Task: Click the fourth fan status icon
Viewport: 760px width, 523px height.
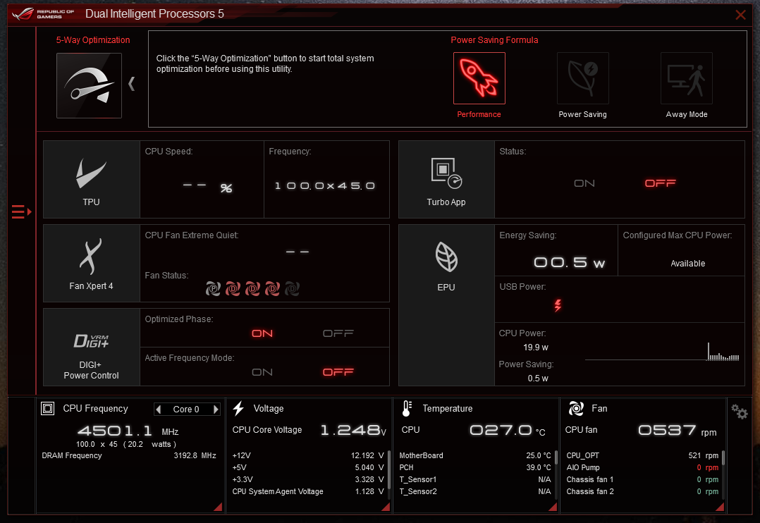Action: pyautogui.click(x=272, y=289)
